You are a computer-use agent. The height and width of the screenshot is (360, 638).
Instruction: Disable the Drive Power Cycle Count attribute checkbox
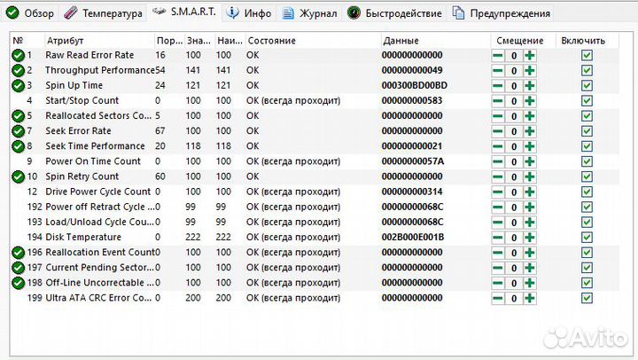[587, 192]
